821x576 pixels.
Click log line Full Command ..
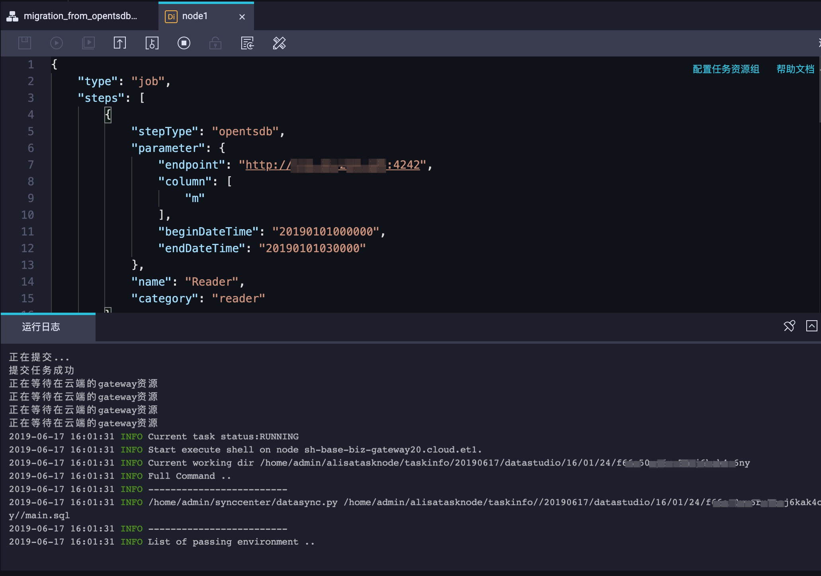click(x=190, y=476)
